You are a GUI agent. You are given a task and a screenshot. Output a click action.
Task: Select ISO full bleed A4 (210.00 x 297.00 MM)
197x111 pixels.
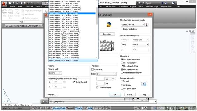tap(72, 14)
